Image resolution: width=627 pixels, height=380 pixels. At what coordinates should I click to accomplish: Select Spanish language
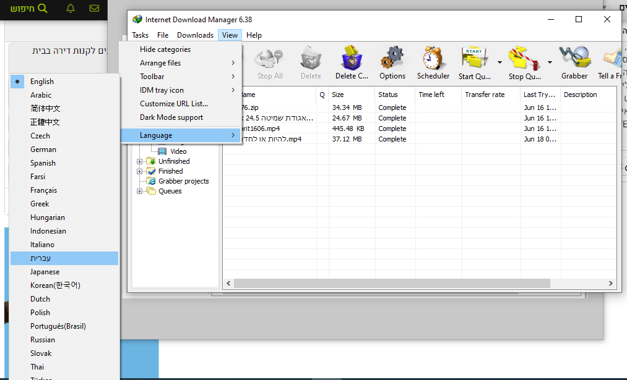[x=64, y=163]
